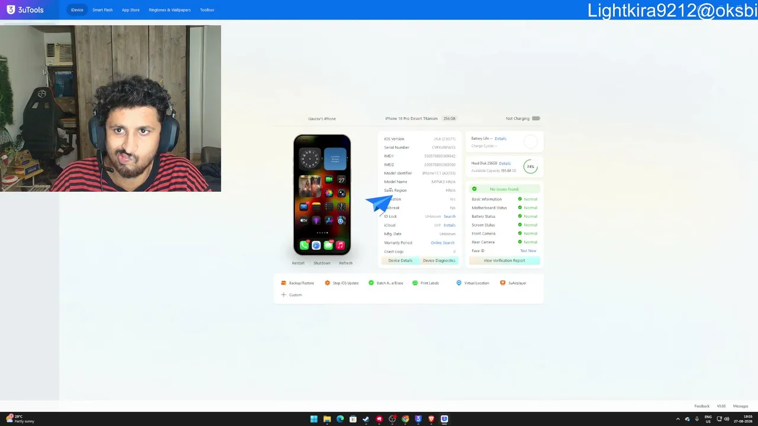Click Warranty Period Online Search
The image size is (758, 426).
pos(443,243)
